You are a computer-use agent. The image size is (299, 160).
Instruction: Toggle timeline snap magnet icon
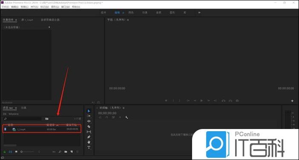click(107, 118)
